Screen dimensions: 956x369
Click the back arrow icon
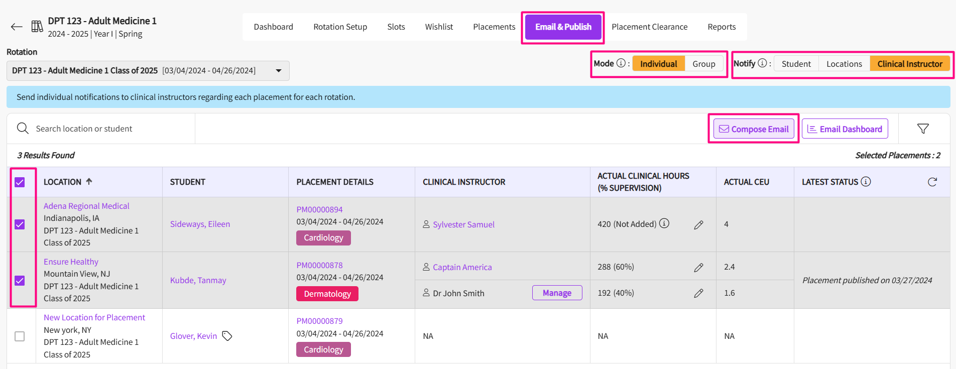[x=17, y=27]
